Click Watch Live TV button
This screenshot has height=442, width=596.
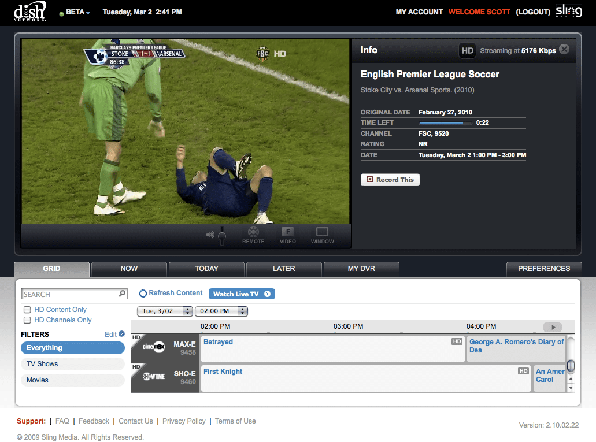click(242, 294)
